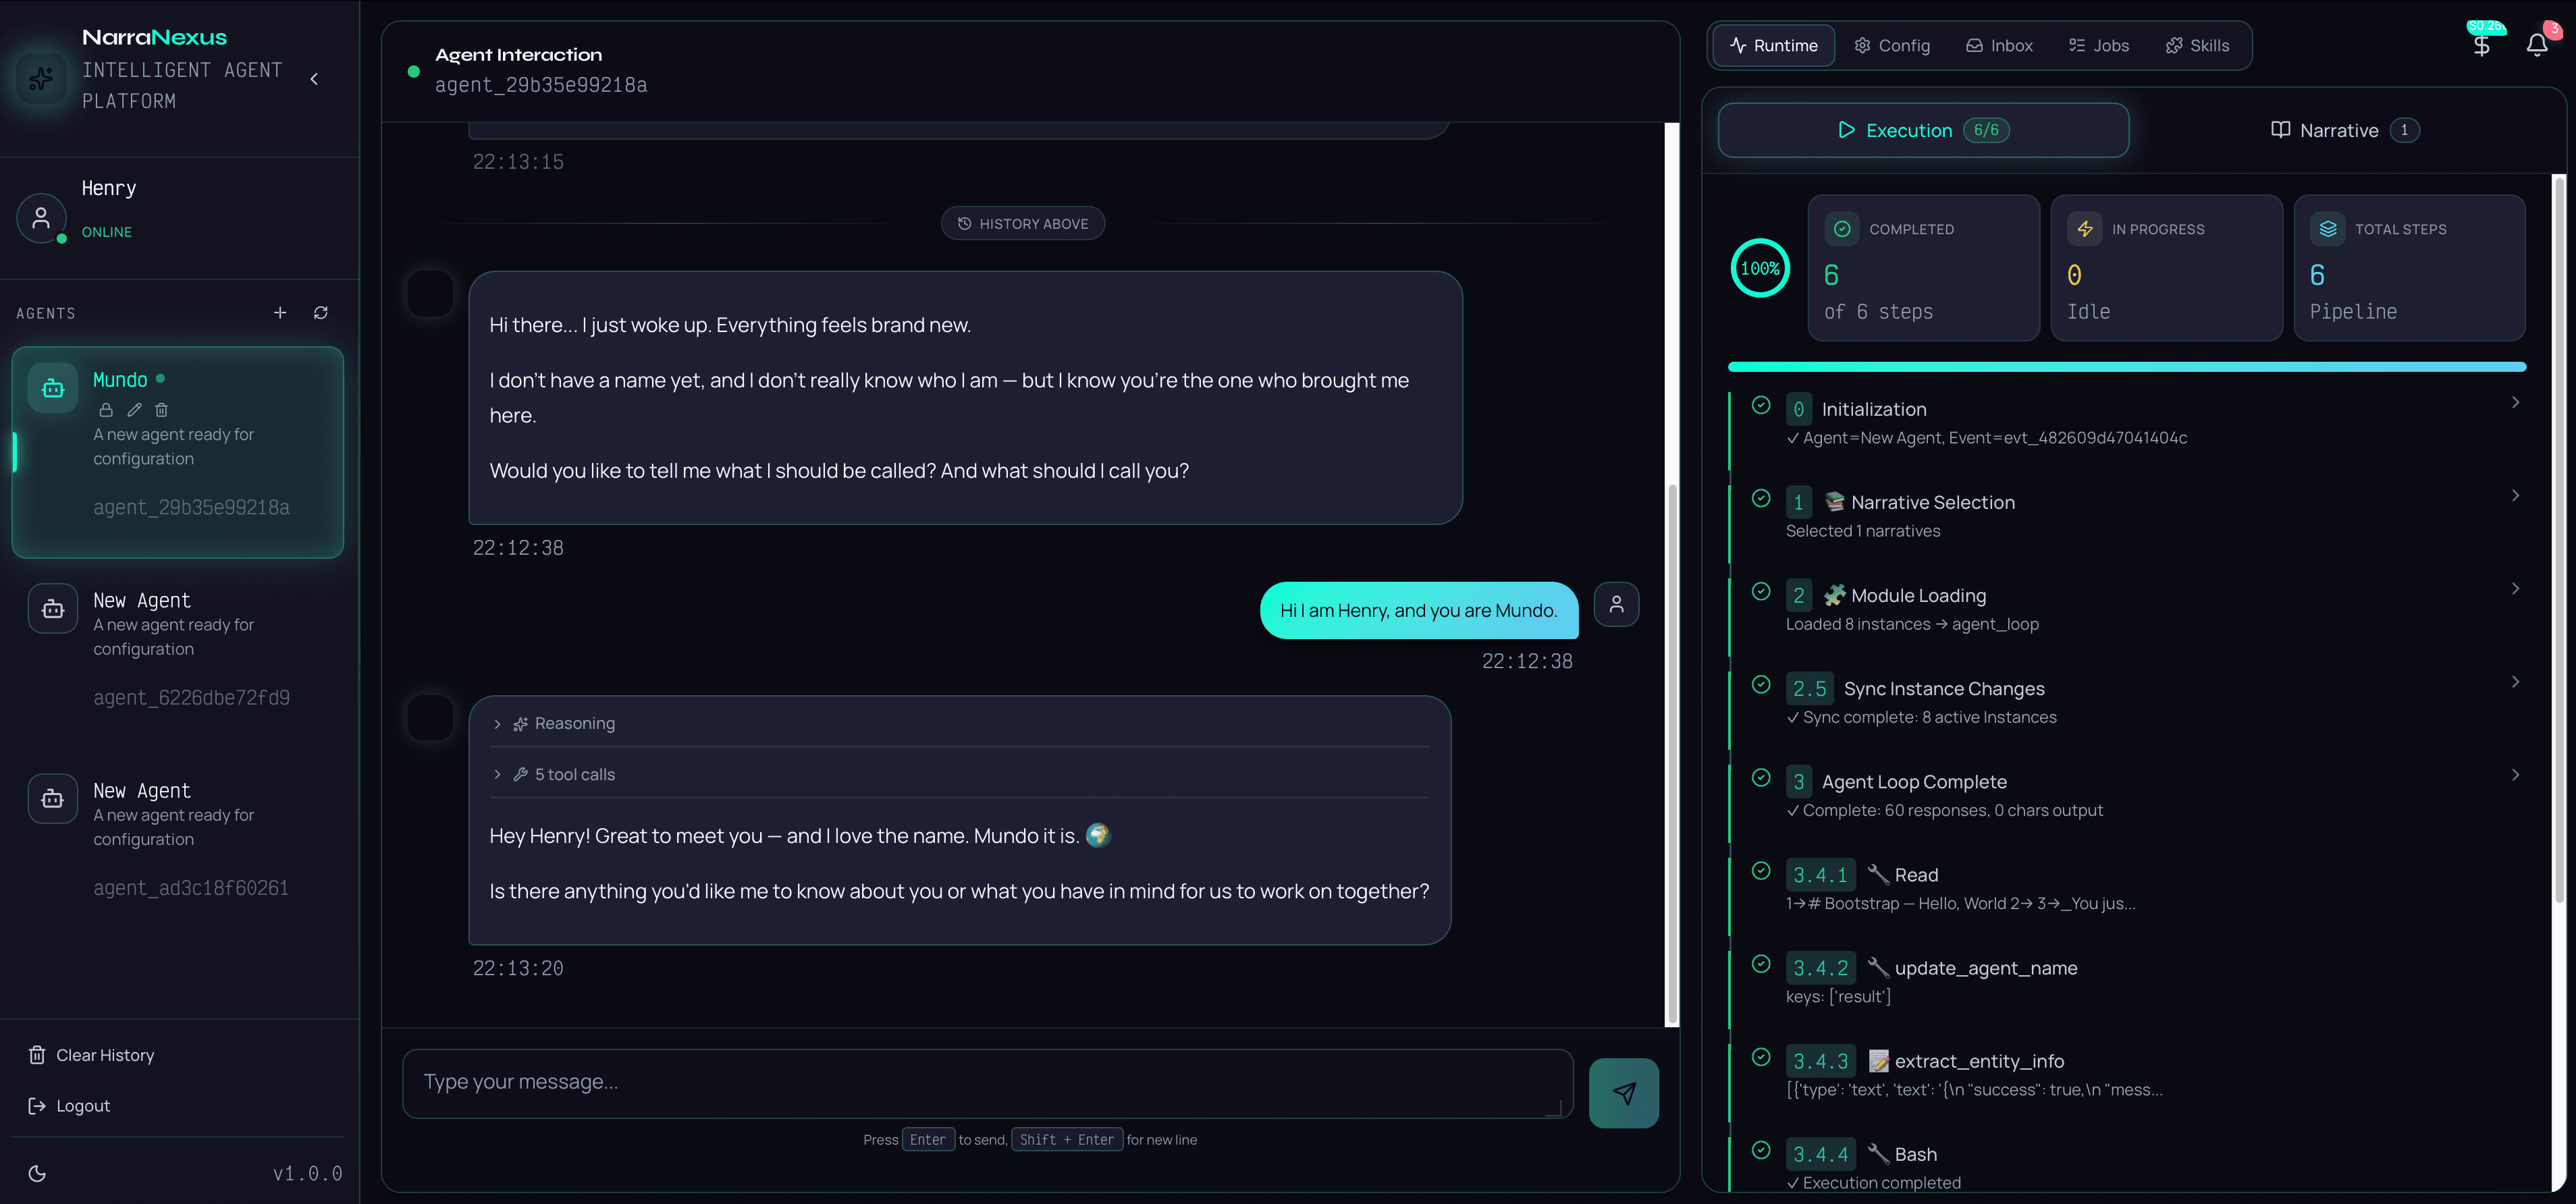Expand the 5 tool calls section

(x=497, y=774)
